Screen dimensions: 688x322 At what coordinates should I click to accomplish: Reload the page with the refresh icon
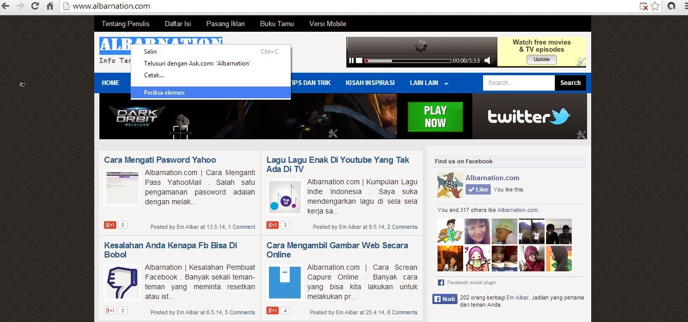click(x=35, y=6)
